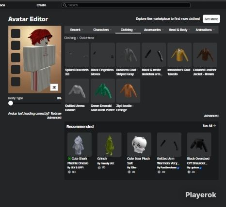Select the Spiked Bracelets 3.0 item thumbnail
226x207 pixels.
77,55
